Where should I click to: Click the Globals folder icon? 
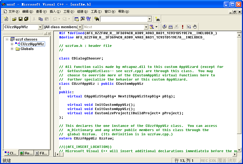coord(17,49)
